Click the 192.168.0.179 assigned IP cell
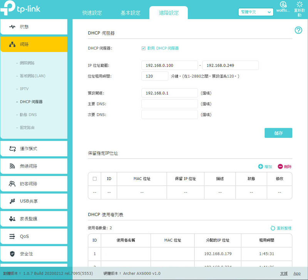 [x=218, y=254]
